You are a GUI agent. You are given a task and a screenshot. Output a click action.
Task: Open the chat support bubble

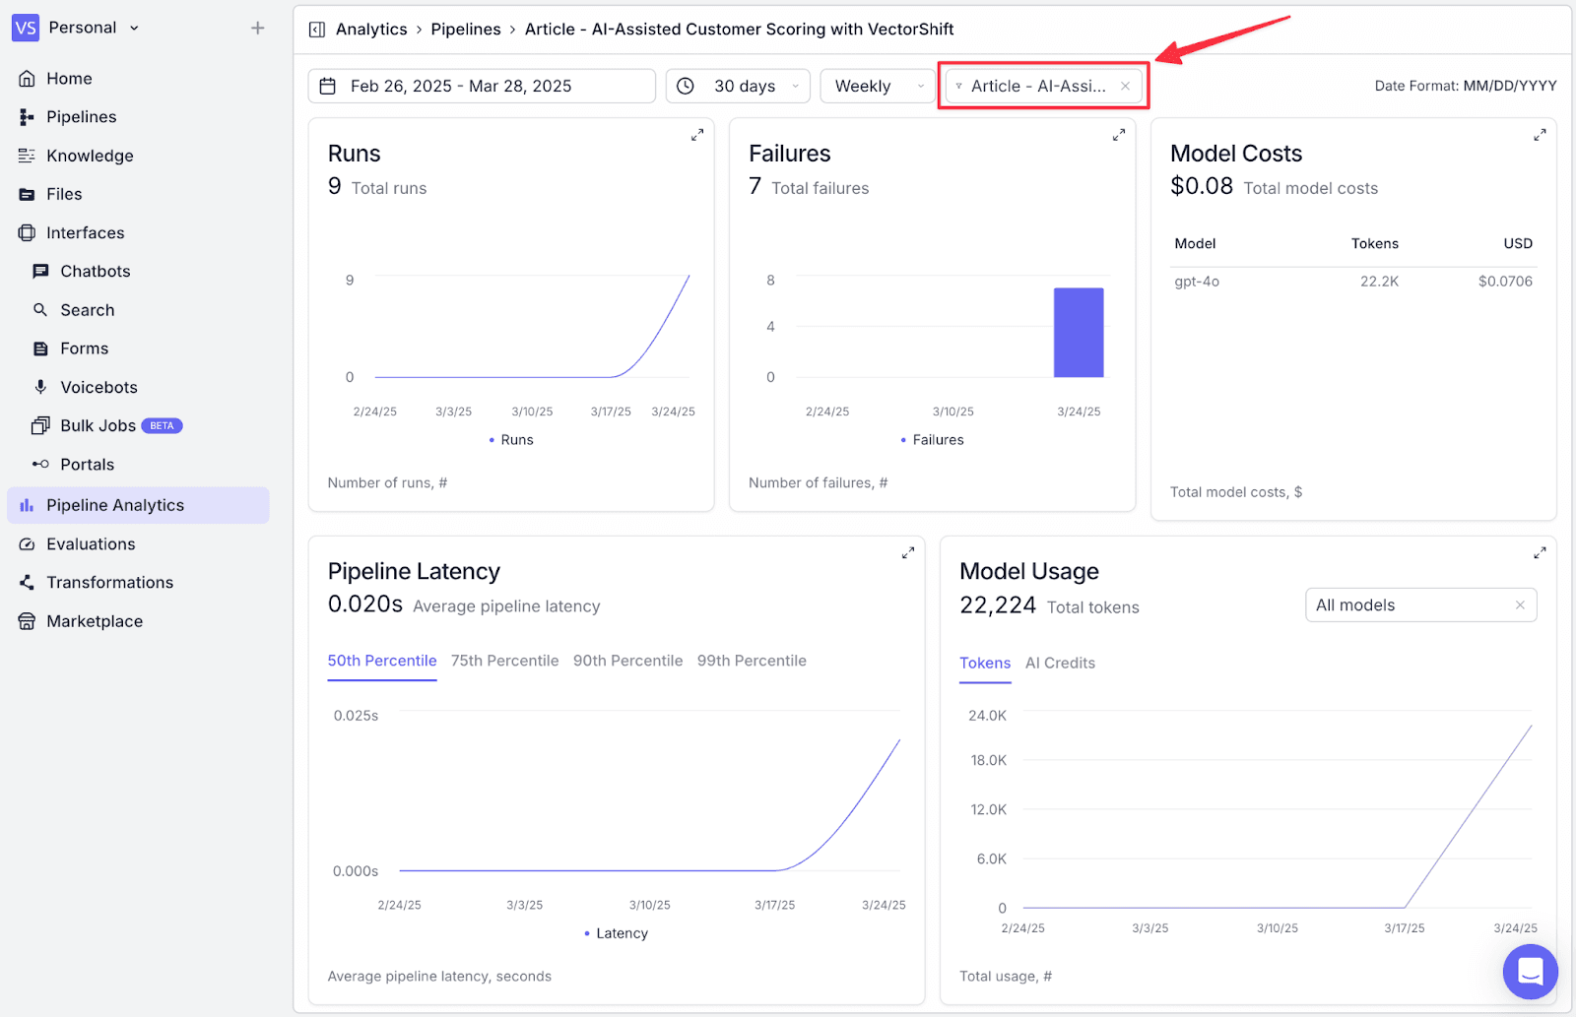click(x=1530, y=972)
